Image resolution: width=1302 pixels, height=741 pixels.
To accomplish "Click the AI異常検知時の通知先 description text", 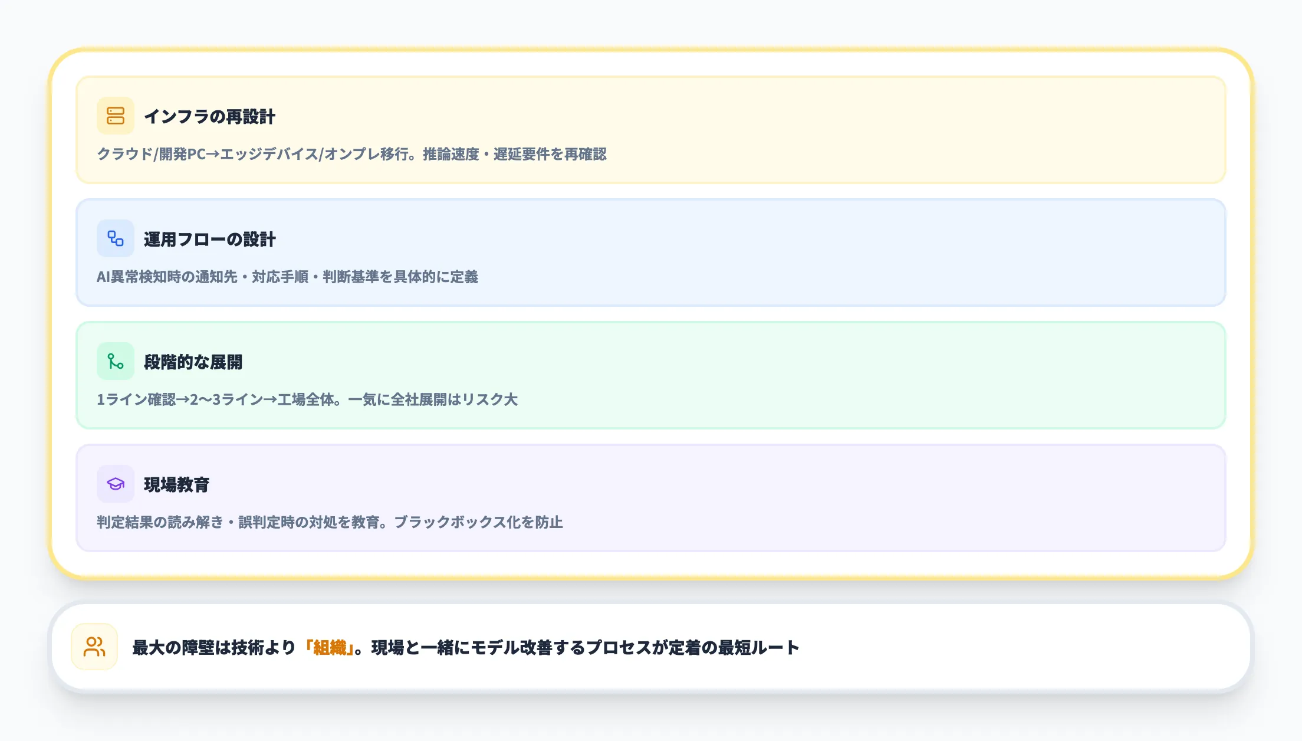I will click(x=287, y=277).
